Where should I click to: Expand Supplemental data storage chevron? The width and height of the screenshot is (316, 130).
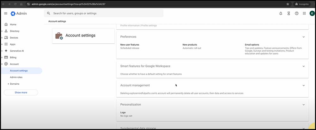coord(303,128)
